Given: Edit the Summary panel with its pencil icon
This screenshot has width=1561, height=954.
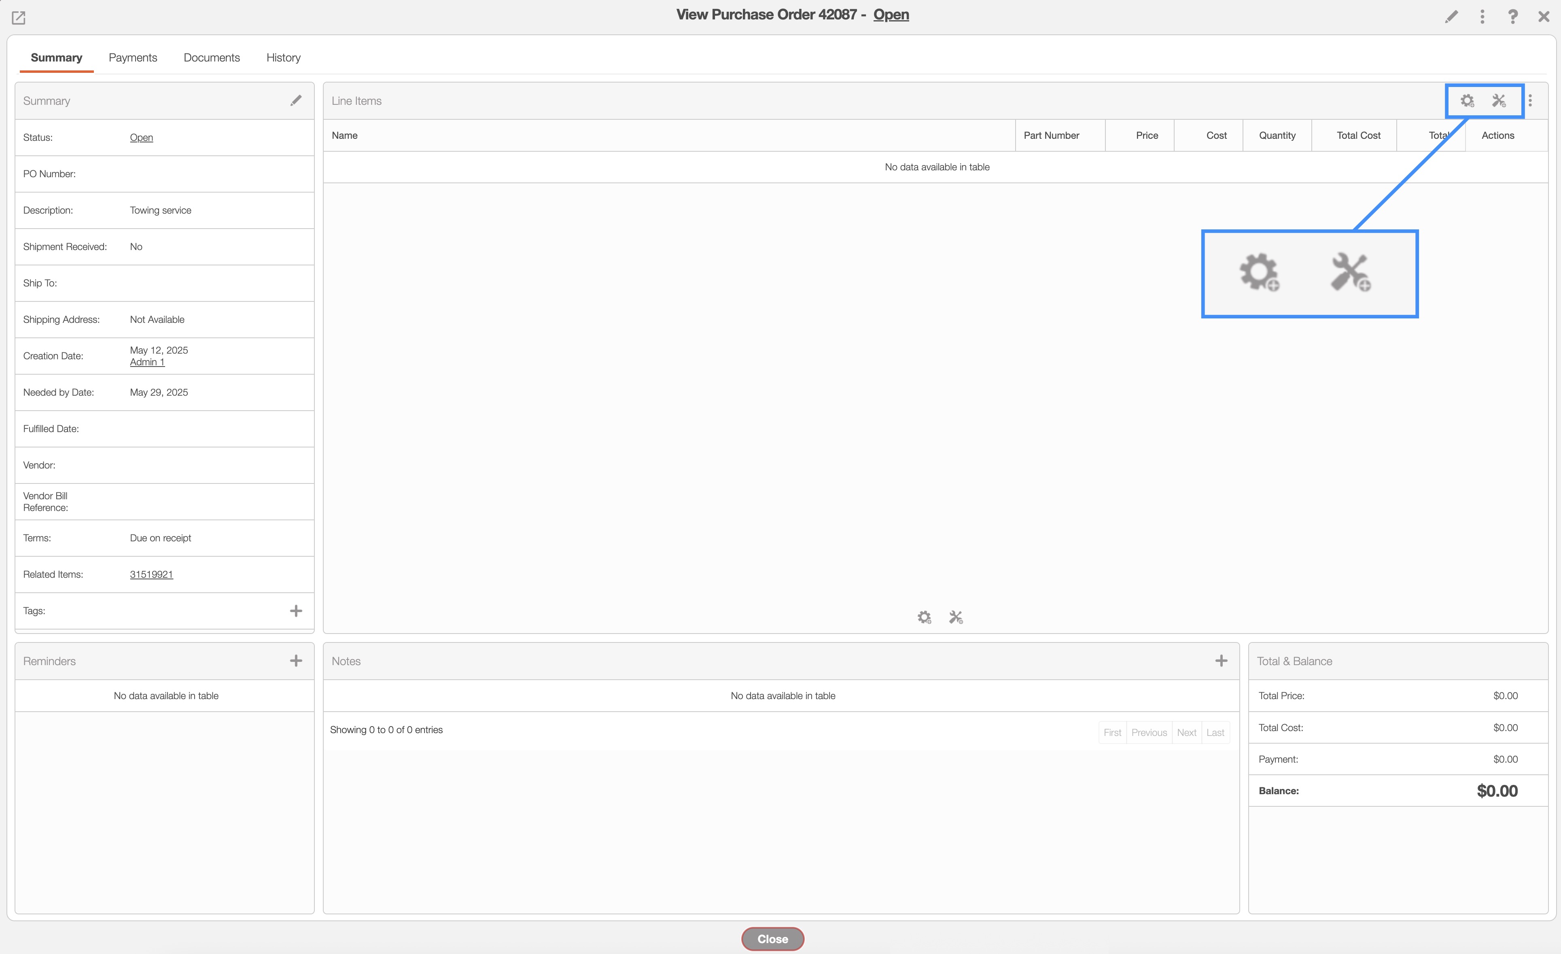Looking at the screenshot, I should [296, 101].
